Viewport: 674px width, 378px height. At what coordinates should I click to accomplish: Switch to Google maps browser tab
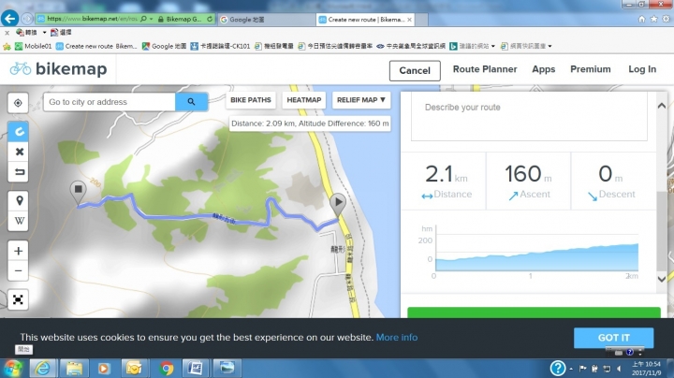tap(267, 20)
